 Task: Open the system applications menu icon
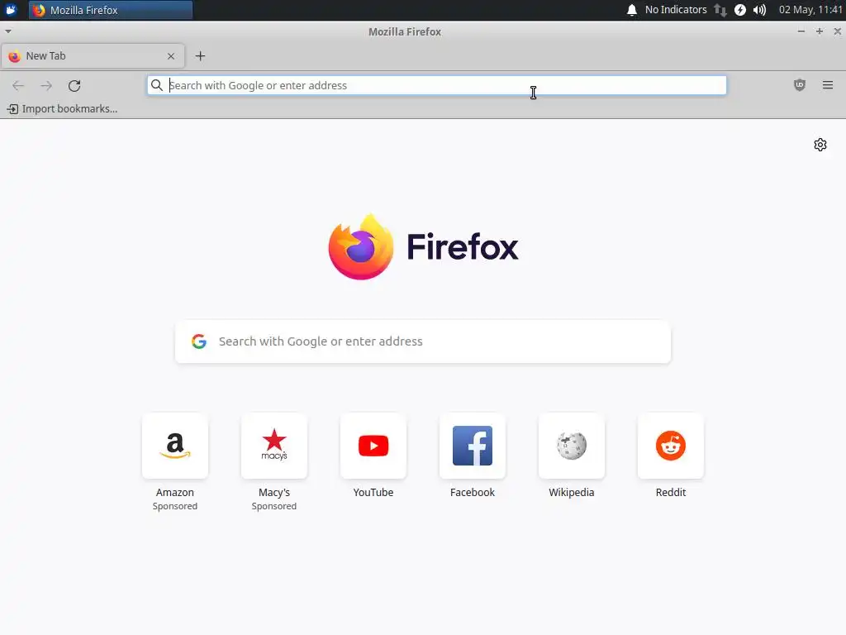coord(11,10)
